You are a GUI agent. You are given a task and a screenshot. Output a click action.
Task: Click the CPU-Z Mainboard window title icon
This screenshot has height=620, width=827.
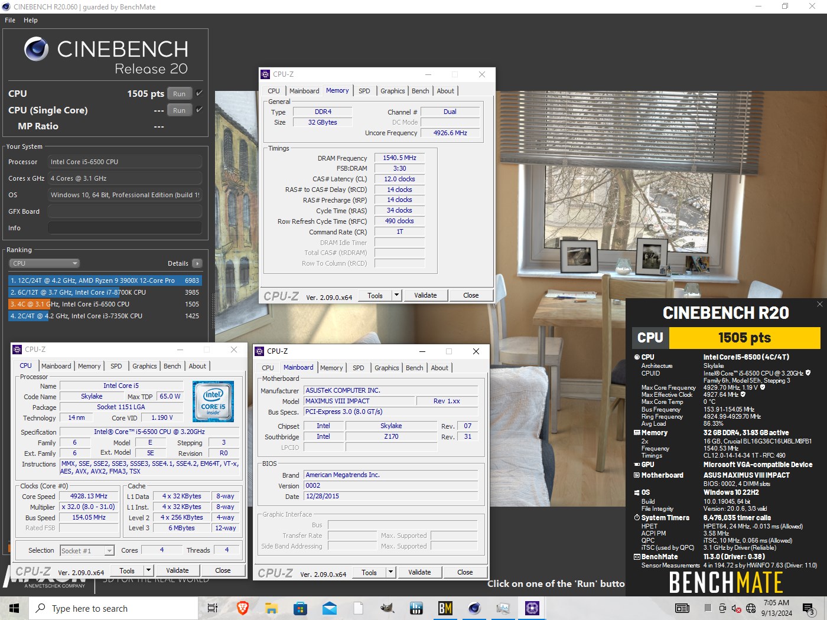(x=259, y=351)
